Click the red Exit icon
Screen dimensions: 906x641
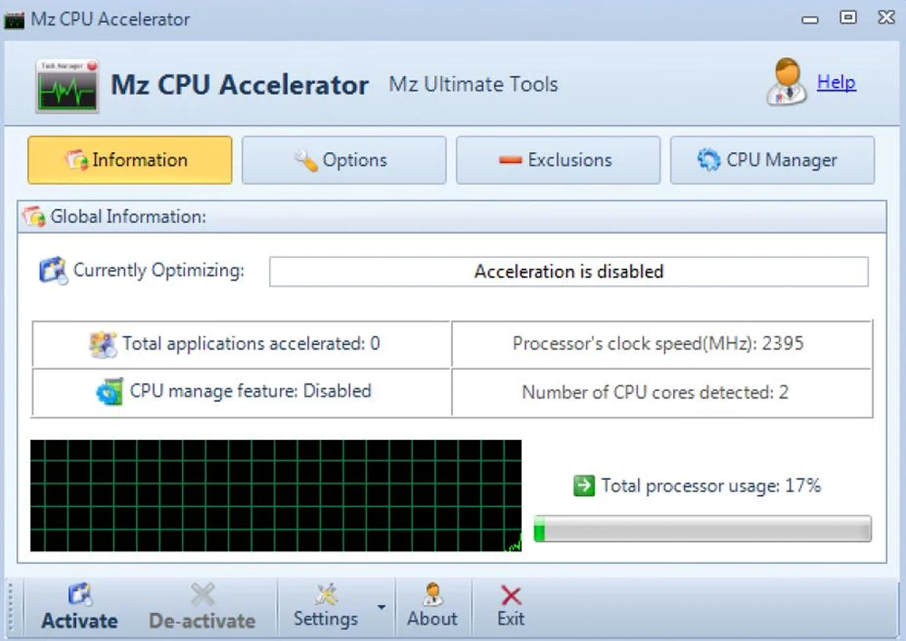511,595
